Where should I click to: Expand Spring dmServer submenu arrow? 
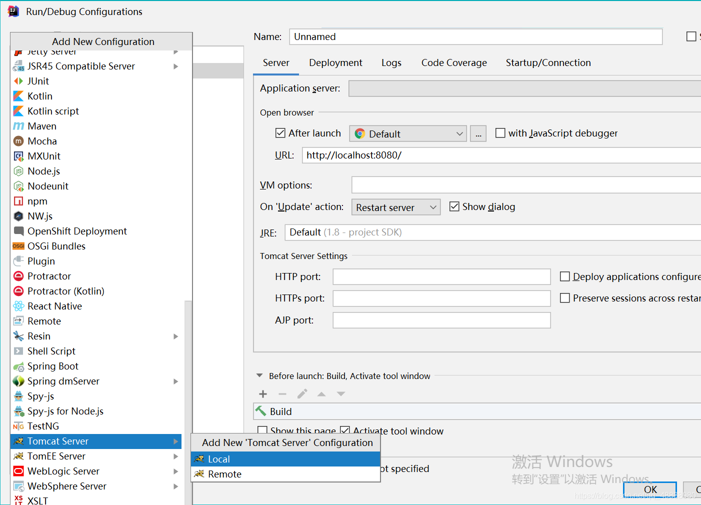pyautogui.click(x=176, y=381)
